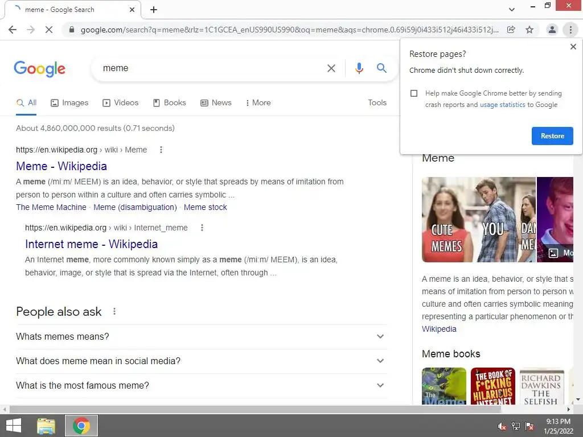This screenshot has height=437, width=583.
Task: Switch to the News tab
Action: (x=216, y=103)
